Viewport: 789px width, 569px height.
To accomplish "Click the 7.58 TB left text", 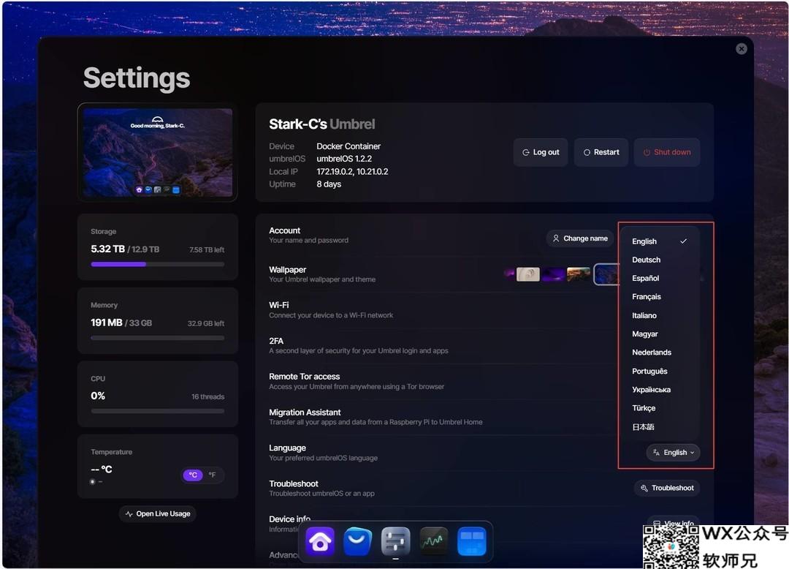I will (x=207, y=249).
